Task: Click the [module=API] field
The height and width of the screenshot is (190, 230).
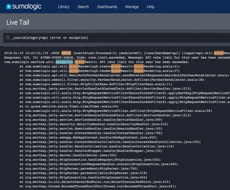Action: pos(130,53)
